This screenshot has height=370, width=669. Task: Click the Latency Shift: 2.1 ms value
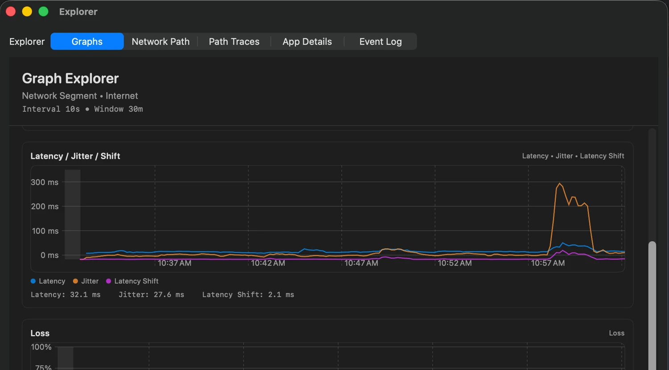click(x=248, y=295)
